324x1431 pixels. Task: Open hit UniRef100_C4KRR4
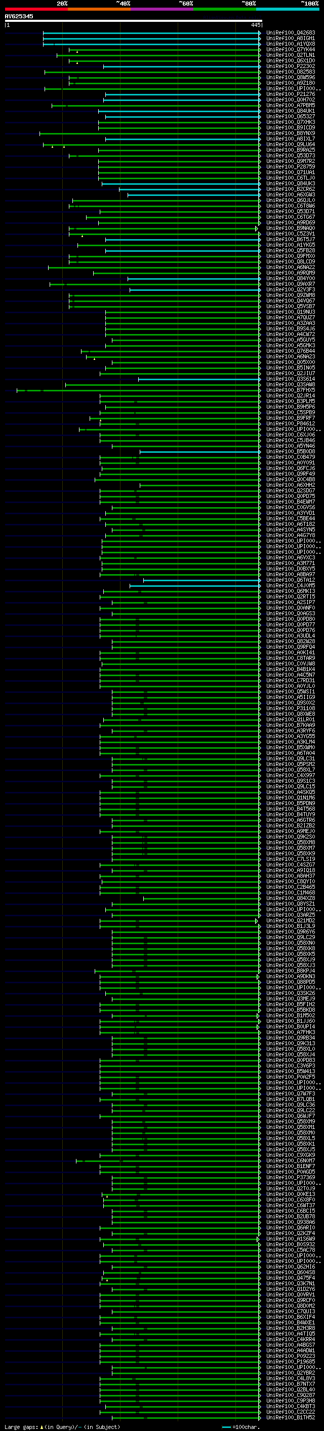[x=290, y=1339]
